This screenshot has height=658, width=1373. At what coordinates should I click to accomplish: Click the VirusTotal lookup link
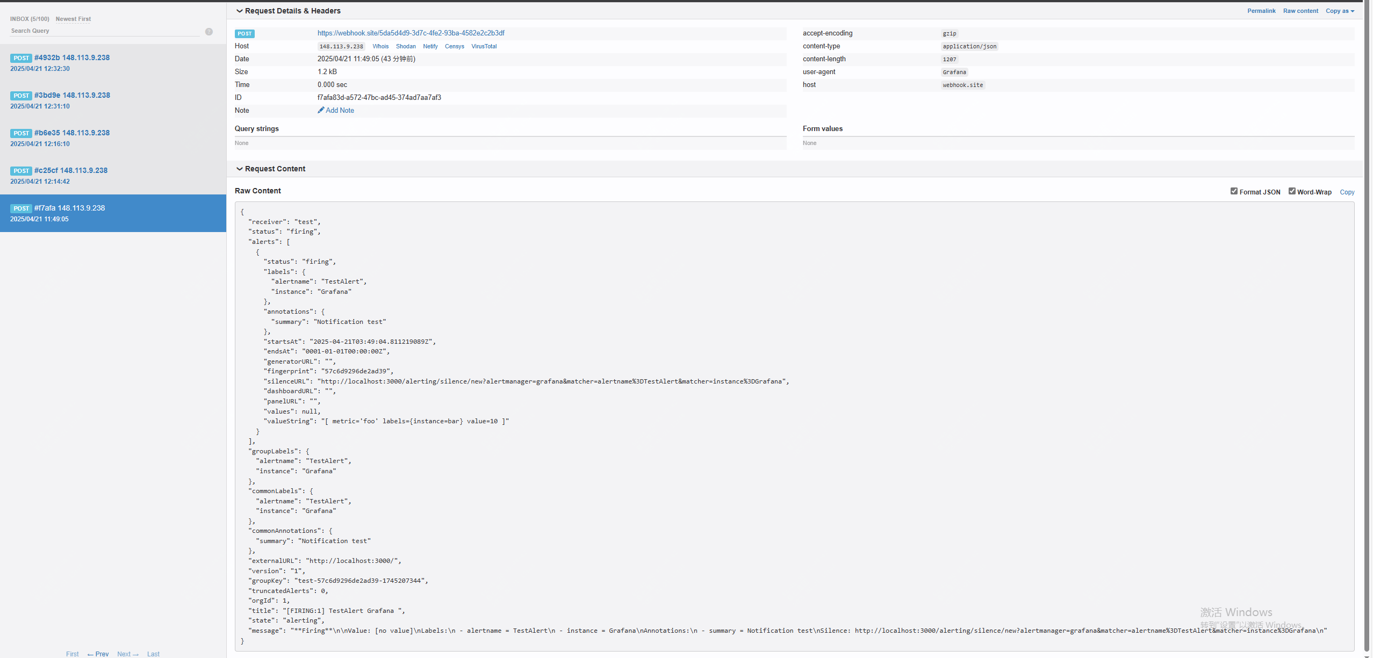pyautogui.click(x=484, y=47)
